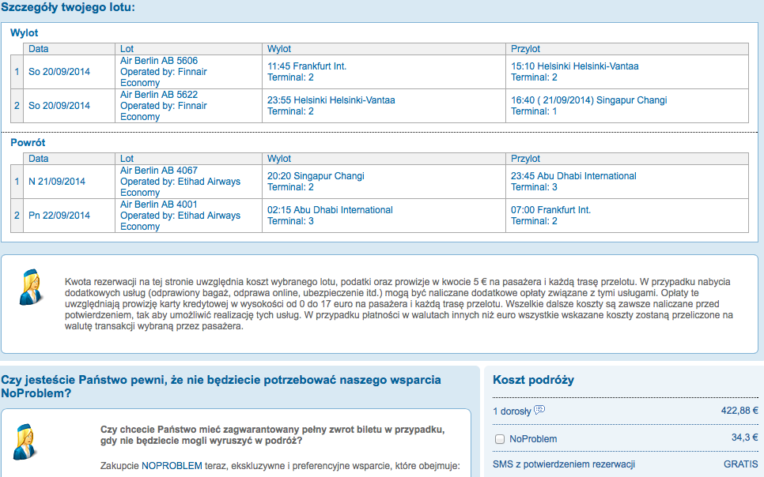Click the Szczegóły twojego lotu heading
This screenshot has height=477, width=764.
point(68,7)
